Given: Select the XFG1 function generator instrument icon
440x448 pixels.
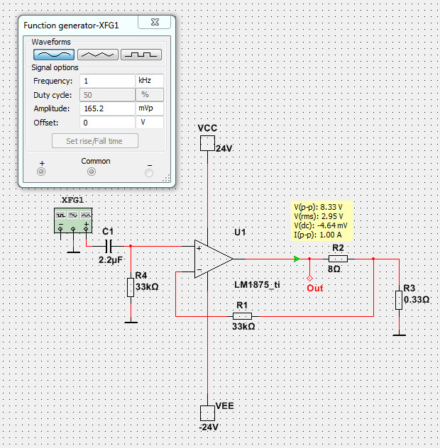Looking at the screenshot, I should (73, 220).
